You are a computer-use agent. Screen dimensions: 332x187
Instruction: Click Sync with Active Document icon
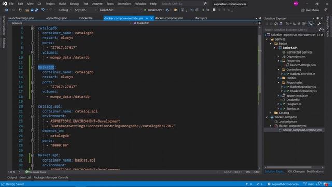(x=294, y=24)
